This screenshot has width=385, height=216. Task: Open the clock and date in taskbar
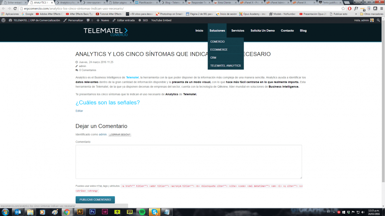(x=374, y=212)
